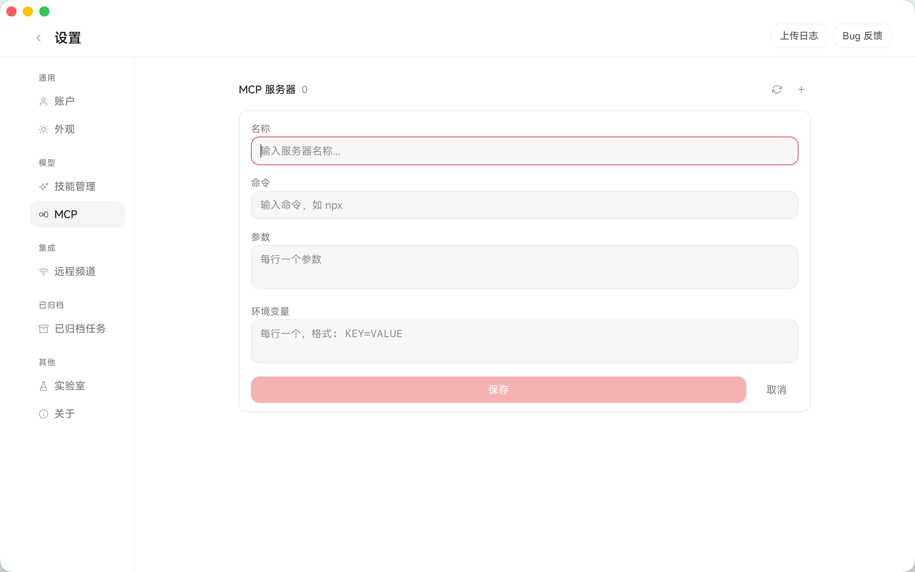Click the plus icon to add server

[x=801, y=89]
